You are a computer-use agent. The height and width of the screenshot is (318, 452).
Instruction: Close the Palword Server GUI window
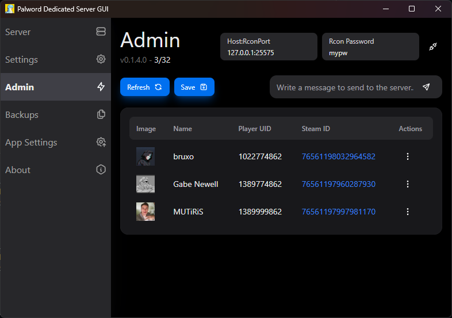click(438, 9)
